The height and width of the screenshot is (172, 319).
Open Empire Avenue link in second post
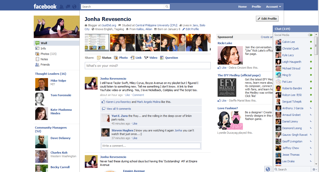click(x=134, y=171)
